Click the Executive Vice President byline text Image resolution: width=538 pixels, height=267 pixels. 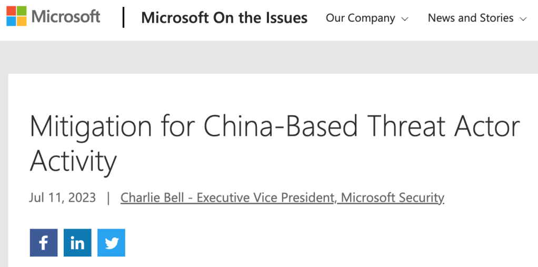pyautogui.click(x=266, y=197)
